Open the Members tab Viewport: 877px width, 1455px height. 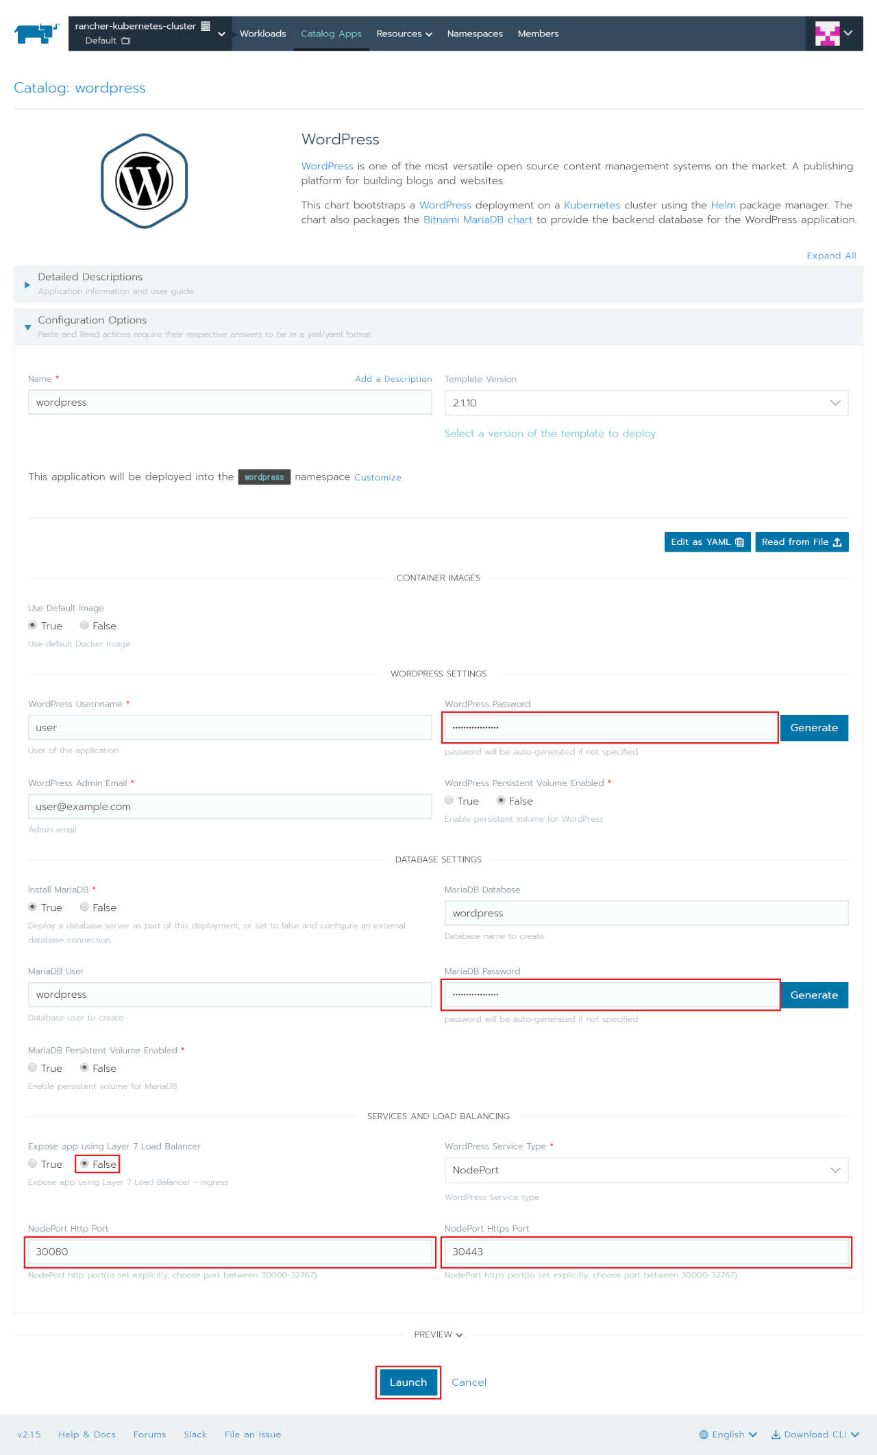click(x=538, y=34)
